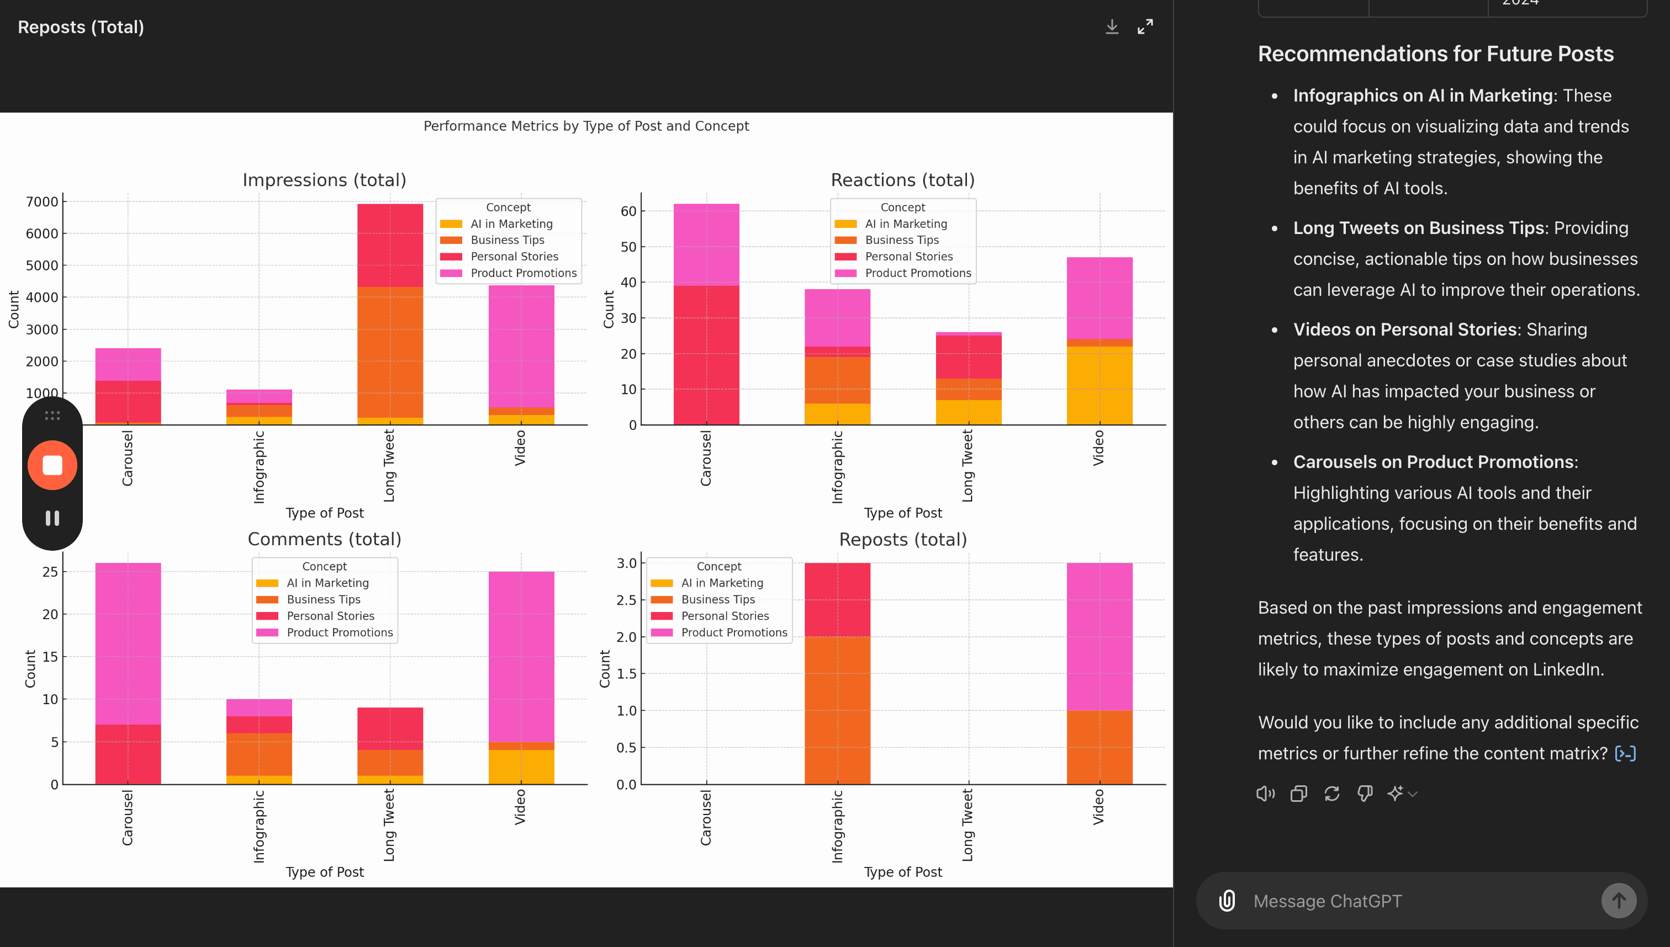
Task: Stop the screen recording
Action: pyautogui.click(x=52, y=465)
